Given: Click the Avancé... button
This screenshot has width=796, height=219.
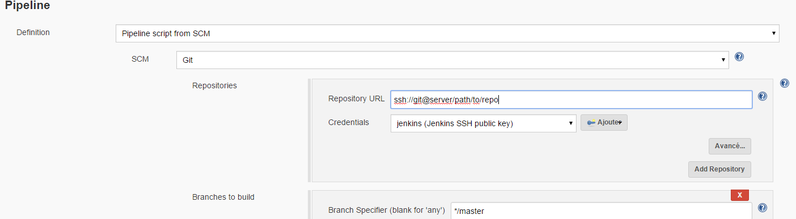Looking at the screenshot, I should pos(730,146).
